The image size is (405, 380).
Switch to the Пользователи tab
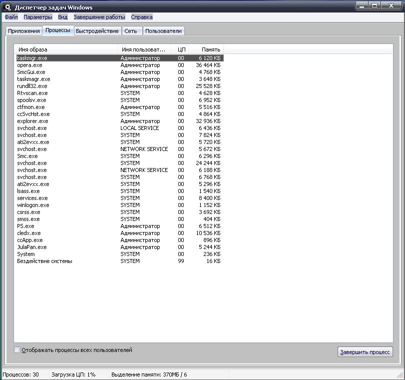click(x=163, y=31)
